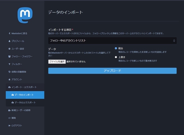
Task: Select データのインポート submenu item
Action: coord(25,95)
